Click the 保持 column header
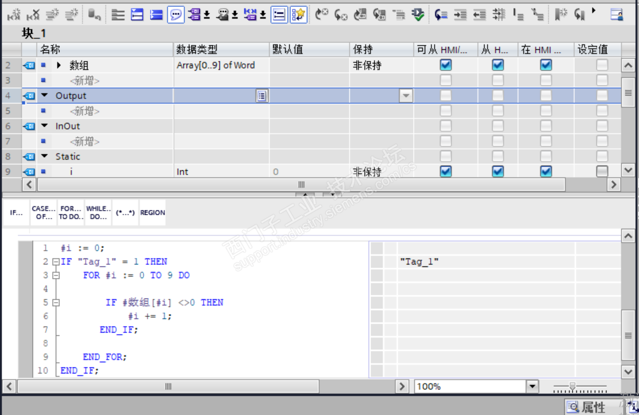Image resolution: width=639 pixels, height=415 pixels. click(x=381, y=50)
